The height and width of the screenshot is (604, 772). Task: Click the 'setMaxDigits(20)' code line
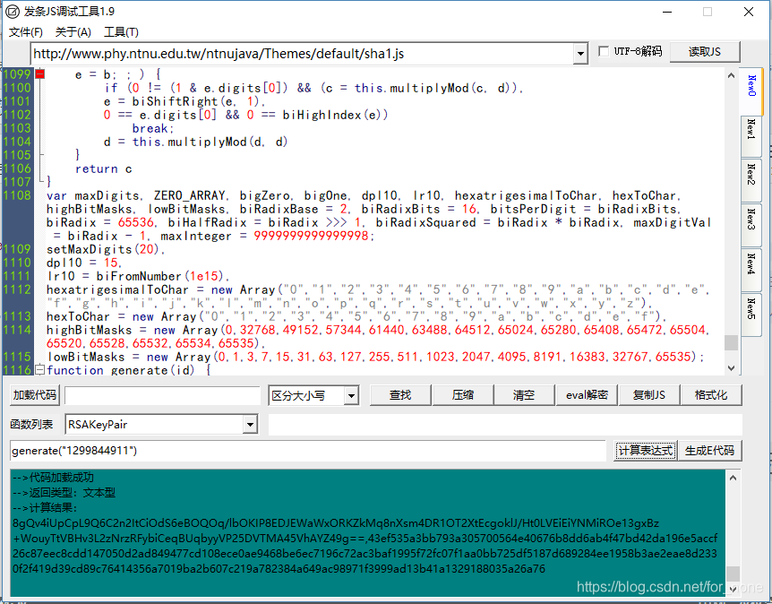point(107,249)
